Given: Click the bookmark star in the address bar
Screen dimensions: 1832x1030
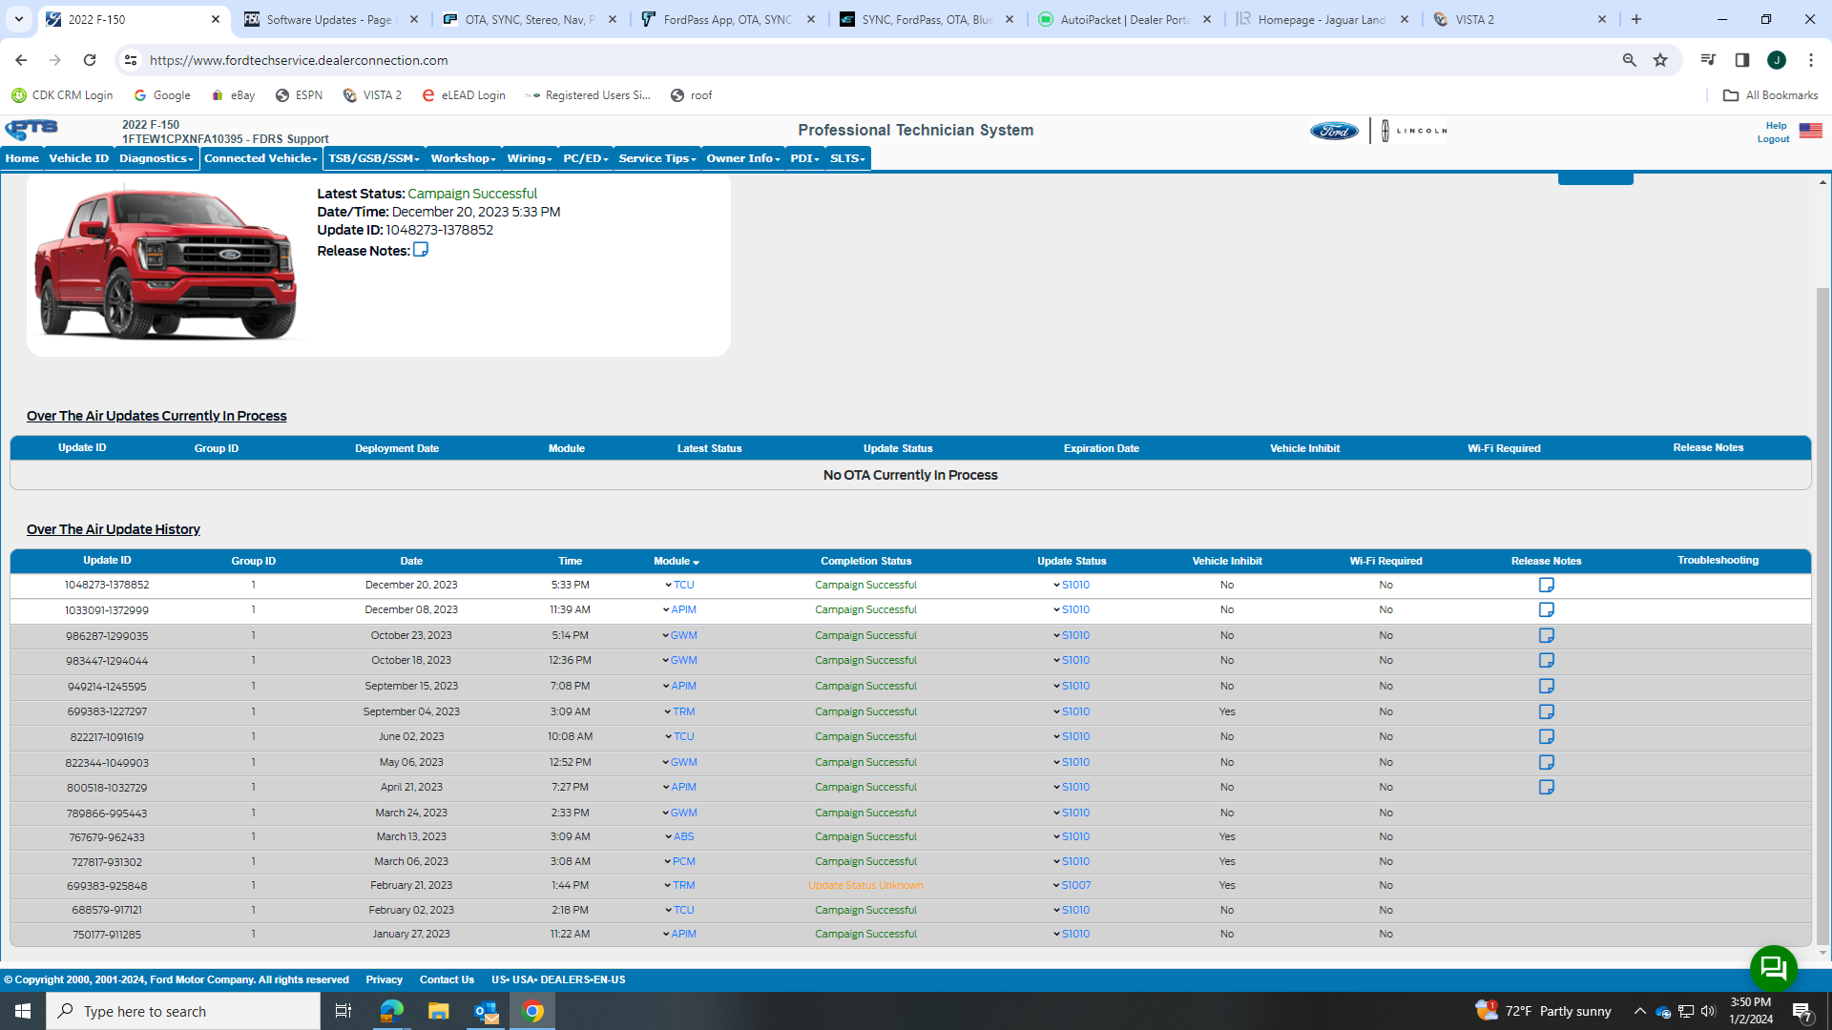Looking at the screenshot, I should pos(1660,59).
